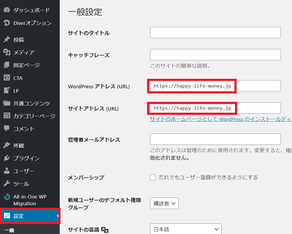Viewport: 292px width, 234px height.
Task: Click the All-in-One WP Migration icon
Action: pos(7,197)
